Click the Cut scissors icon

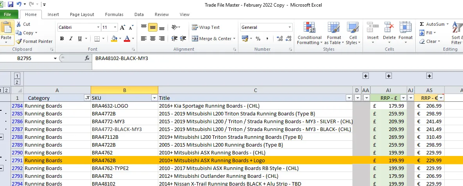(19, 24)
